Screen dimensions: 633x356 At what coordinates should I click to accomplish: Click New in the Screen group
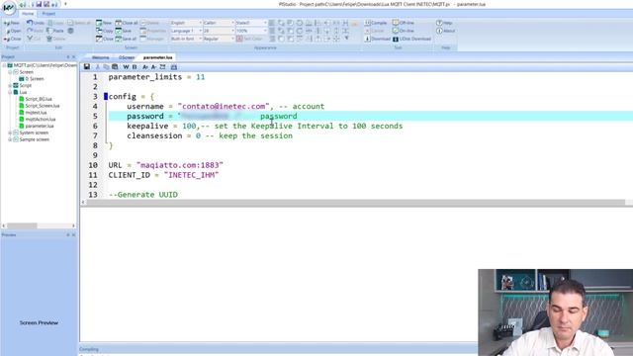coord(104,23)
